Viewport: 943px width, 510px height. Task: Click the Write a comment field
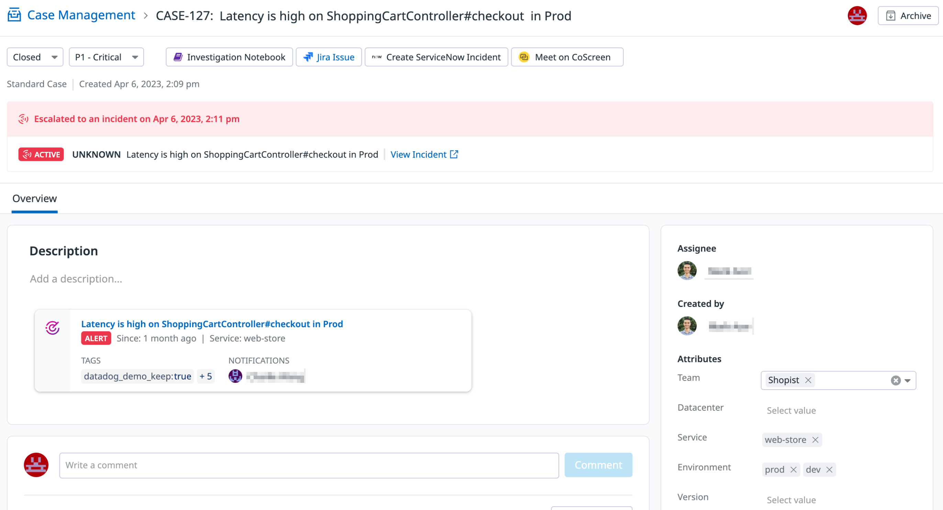[309, 465]
